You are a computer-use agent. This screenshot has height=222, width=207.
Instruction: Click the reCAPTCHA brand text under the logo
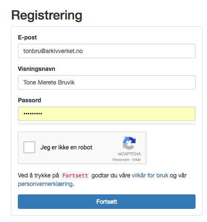(129, 154)
